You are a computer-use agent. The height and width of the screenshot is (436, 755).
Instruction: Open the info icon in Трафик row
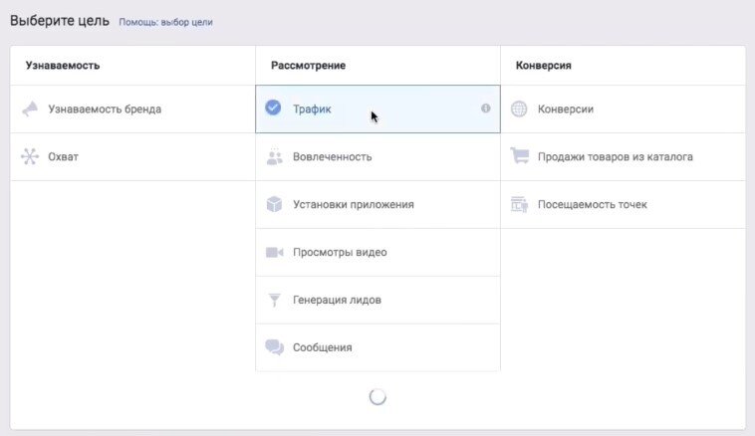point(485,109)
